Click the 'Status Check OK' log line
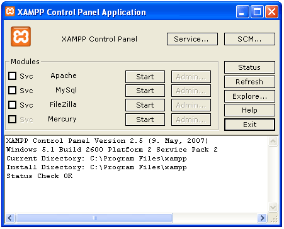The image size is (284, 229). point(40,176)
